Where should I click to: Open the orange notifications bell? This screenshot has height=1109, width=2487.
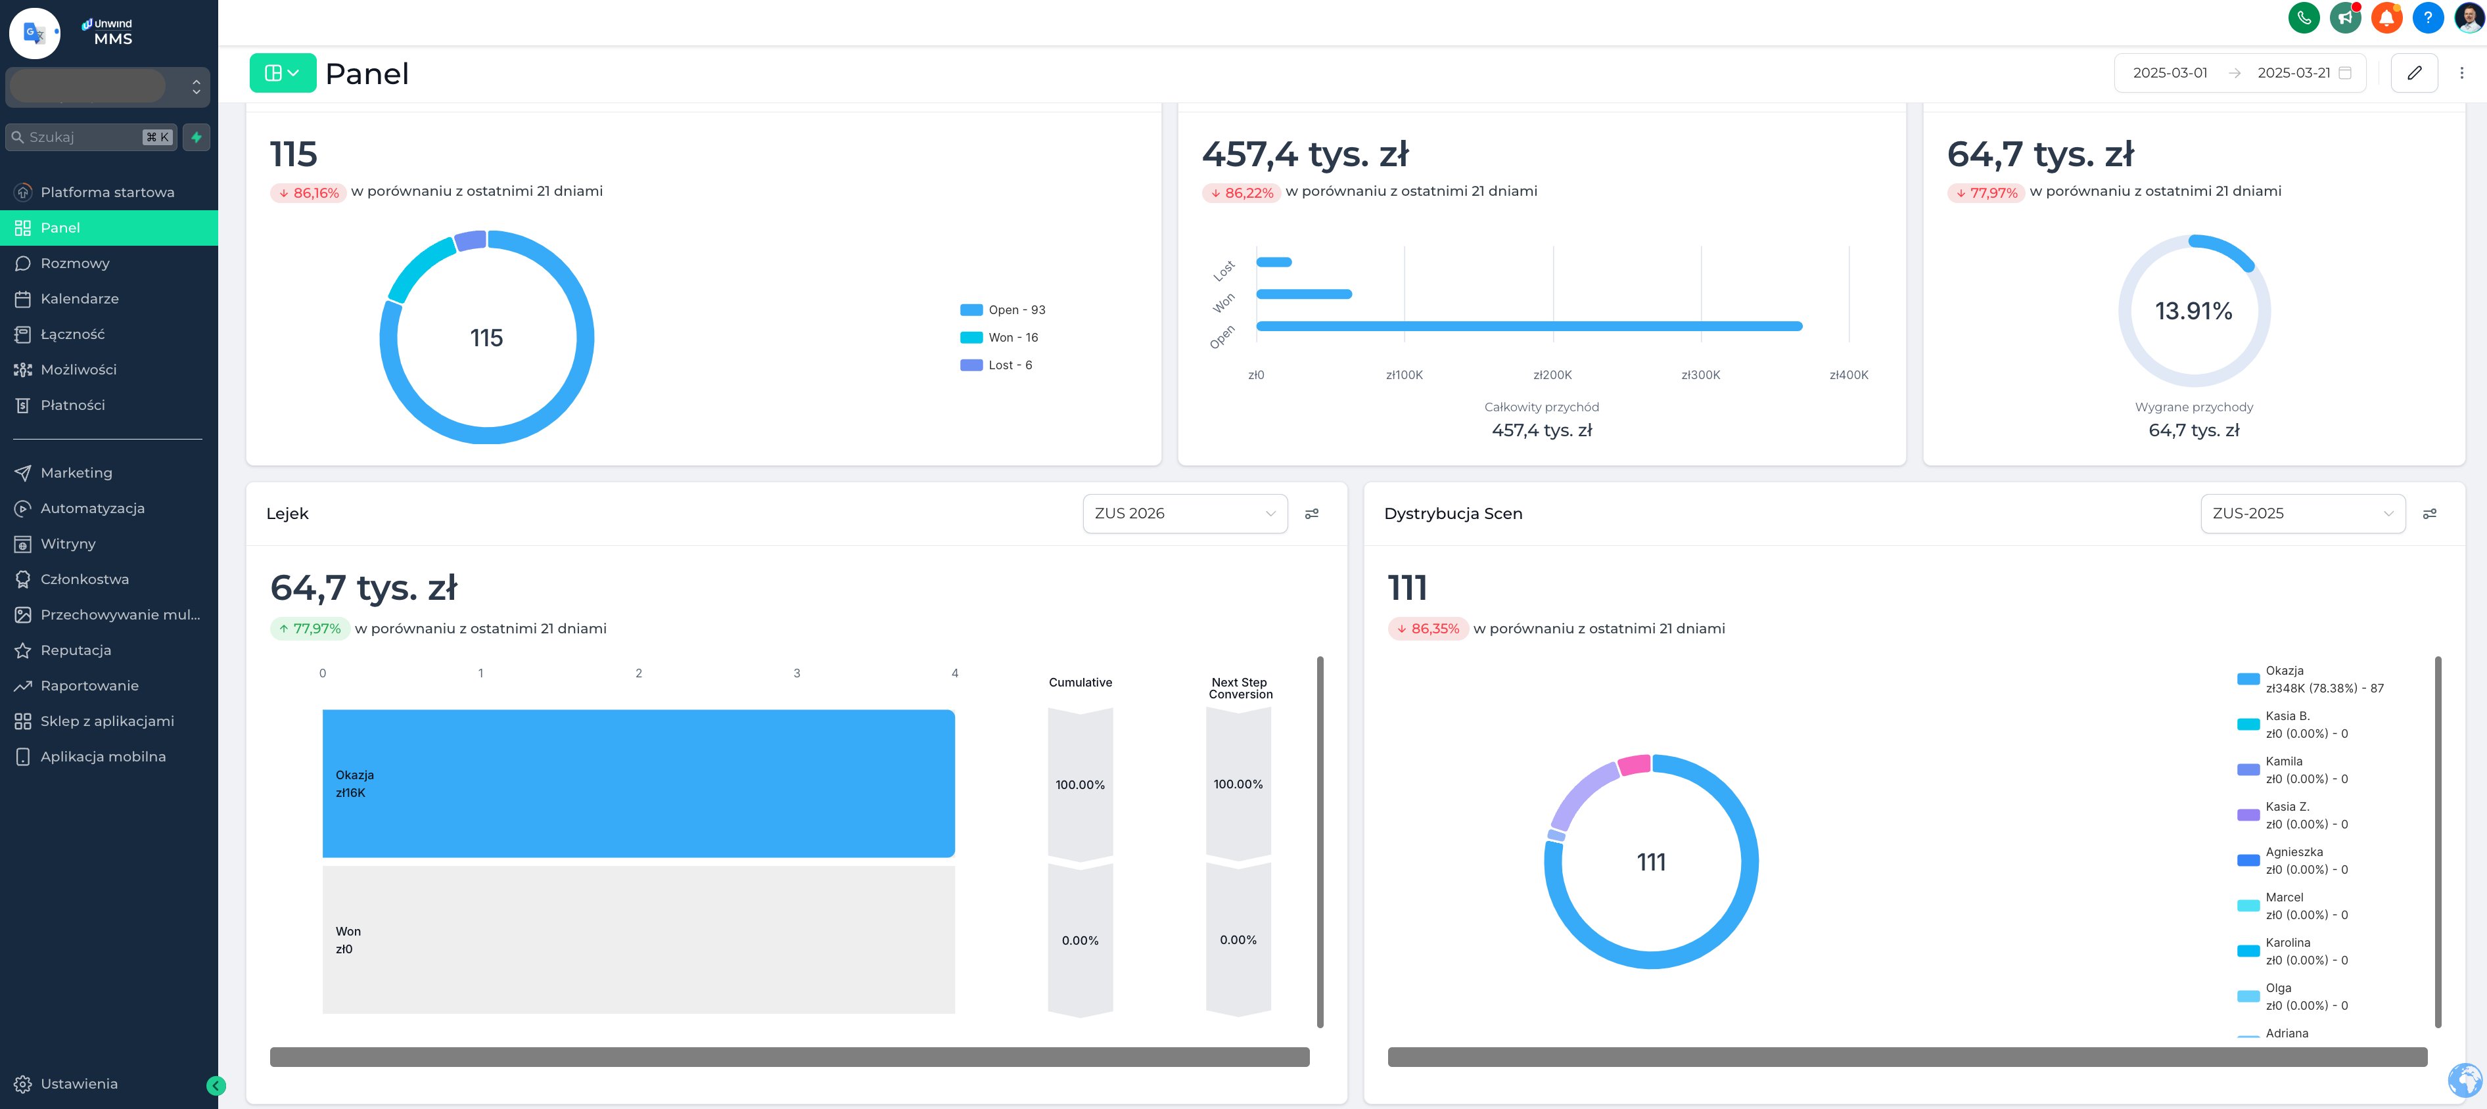2386,17
